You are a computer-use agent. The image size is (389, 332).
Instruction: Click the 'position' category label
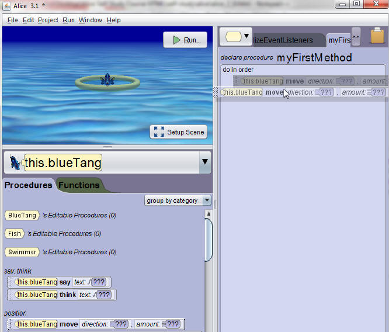(x=15, y=313)
